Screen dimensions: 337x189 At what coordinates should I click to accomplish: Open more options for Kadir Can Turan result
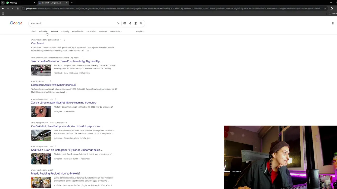pos(56,146)
